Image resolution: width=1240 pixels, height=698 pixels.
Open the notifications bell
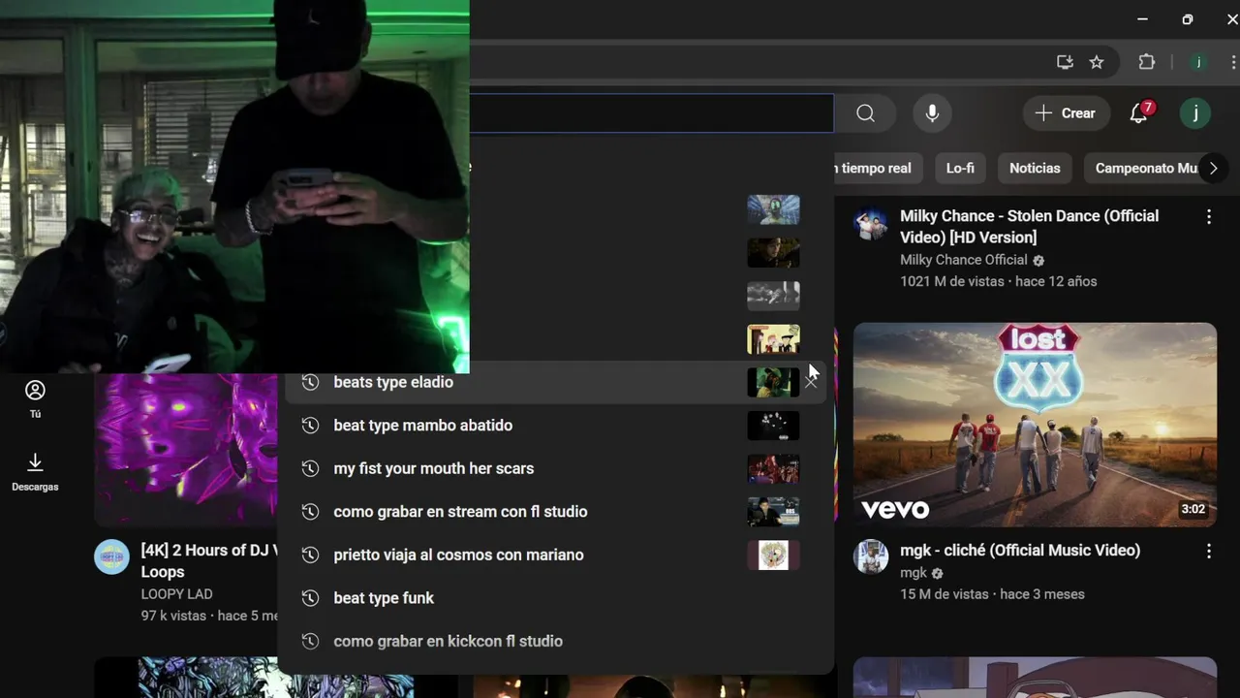pos(1139,113)
